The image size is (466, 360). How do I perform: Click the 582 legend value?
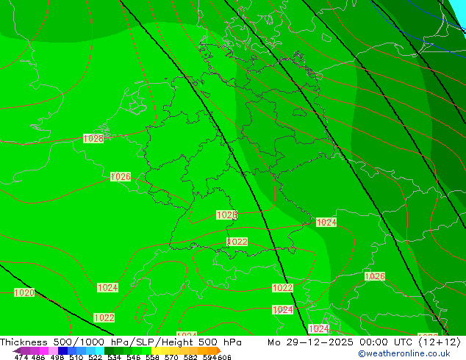coord(190,357)
